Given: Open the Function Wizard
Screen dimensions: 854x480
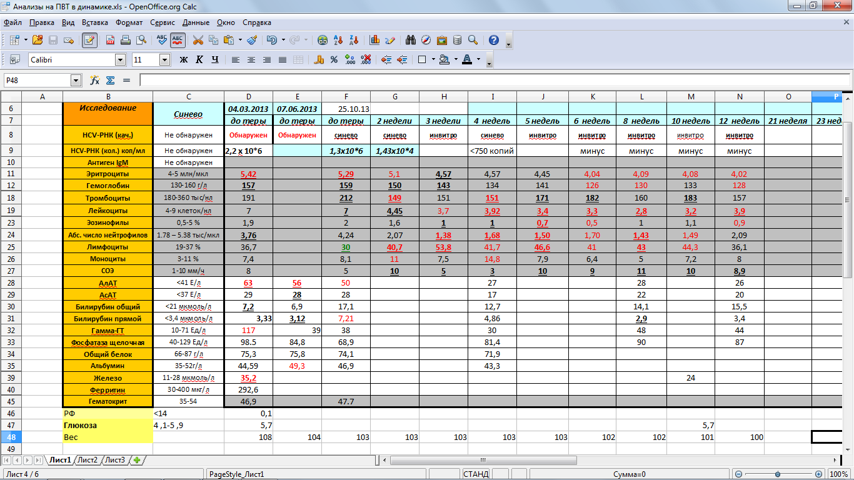Looking at the screenshot, I should pyautogui.click(x=95, y=81).
